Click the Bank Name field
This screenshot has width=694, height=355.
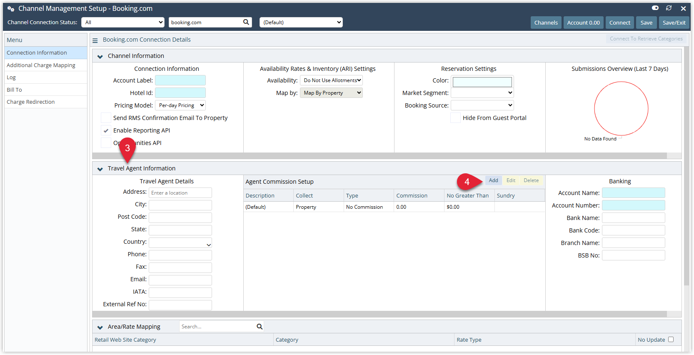(x=634, y=218)
